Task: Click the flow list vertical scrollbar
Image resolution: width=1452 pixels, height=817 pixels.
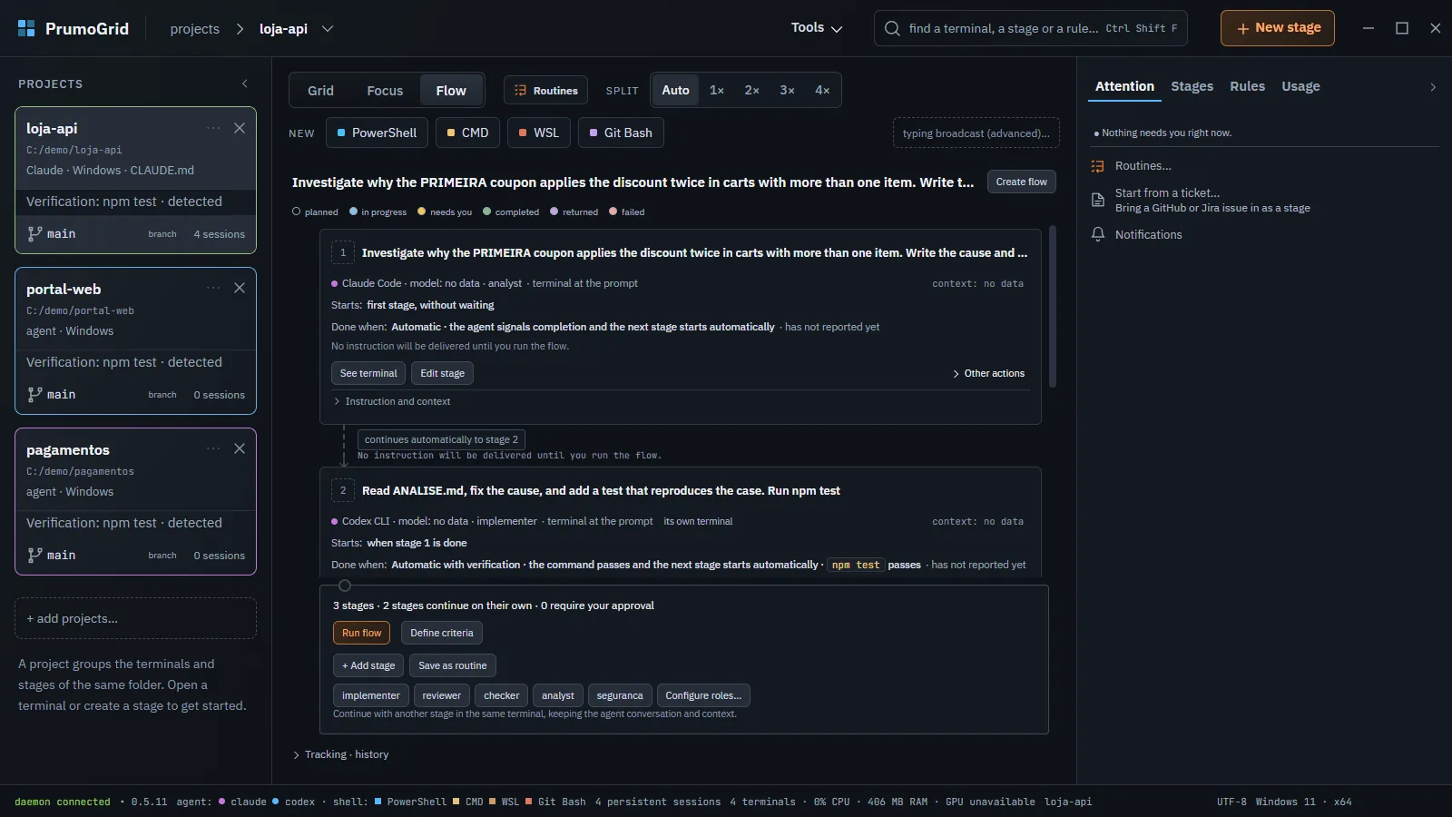Action: click(1053, 307)
